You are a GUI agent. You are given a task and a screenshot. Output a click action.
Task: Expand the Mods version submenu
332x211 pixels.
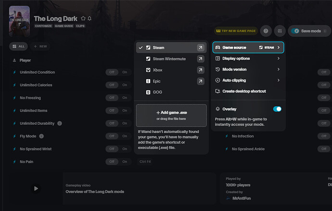[248, 70]
